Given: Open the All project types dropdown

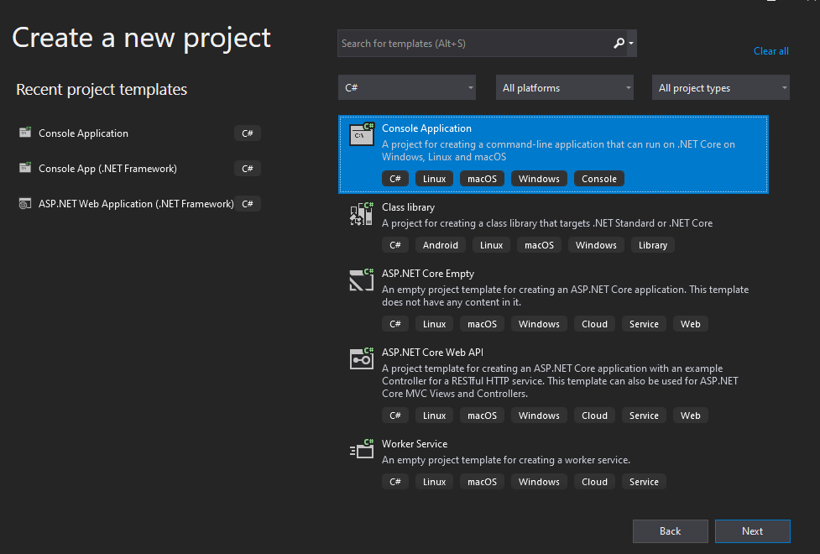Looking at the screenshot, I should click(720, 88).
